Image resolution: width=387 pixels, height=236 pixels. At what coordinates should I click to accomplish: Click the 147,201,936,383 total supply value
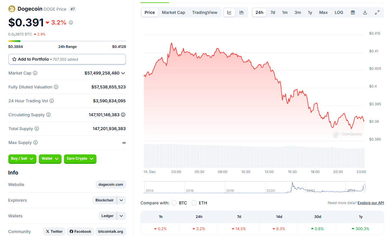tap(109, 129)
